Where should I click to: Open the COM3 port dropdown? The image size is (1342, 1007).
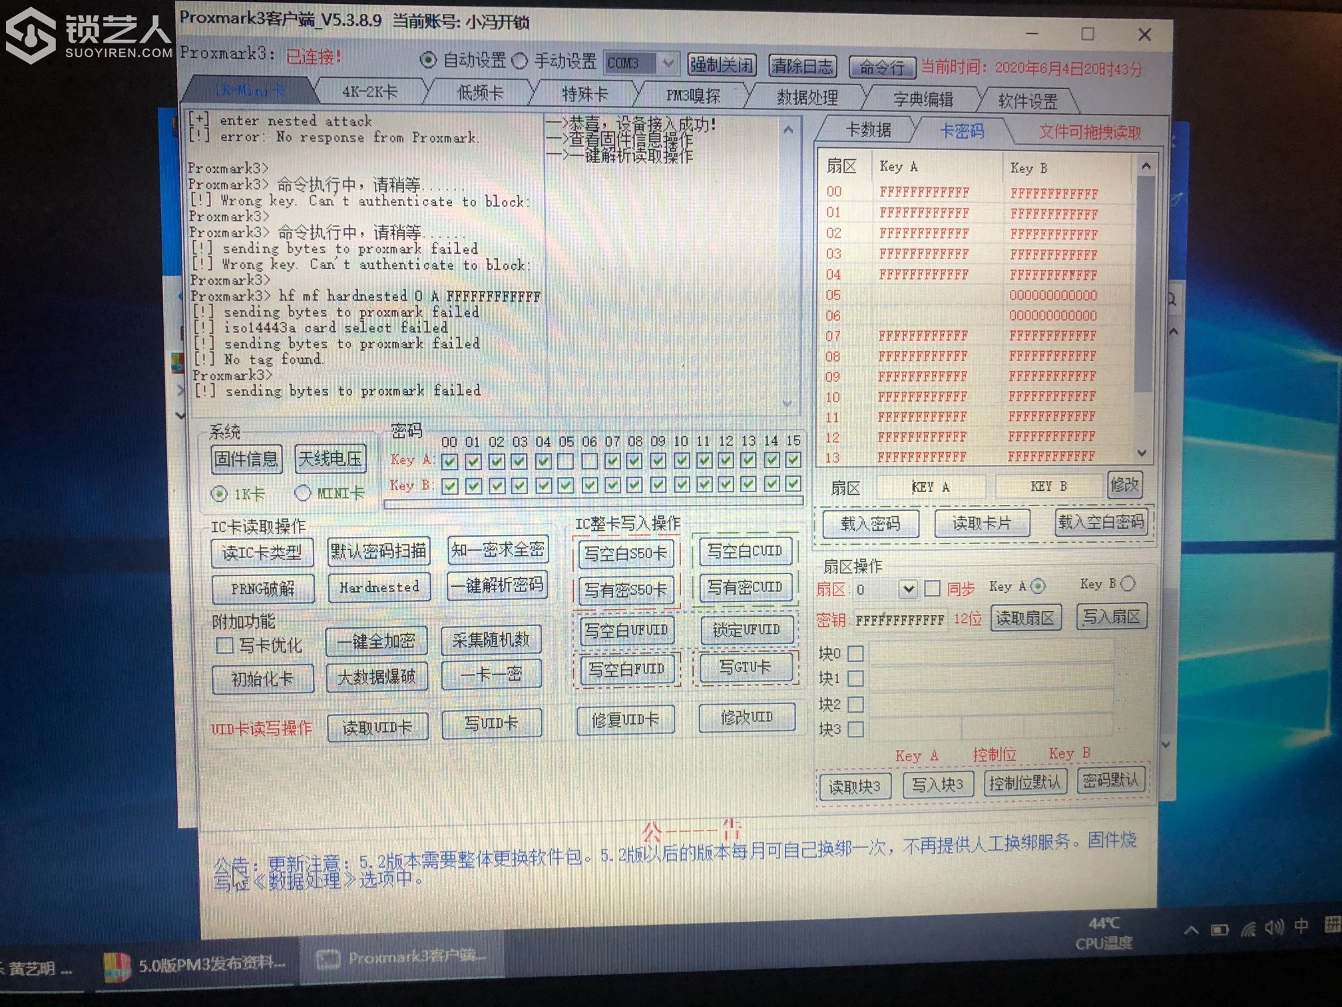click(x=668, y=63)
